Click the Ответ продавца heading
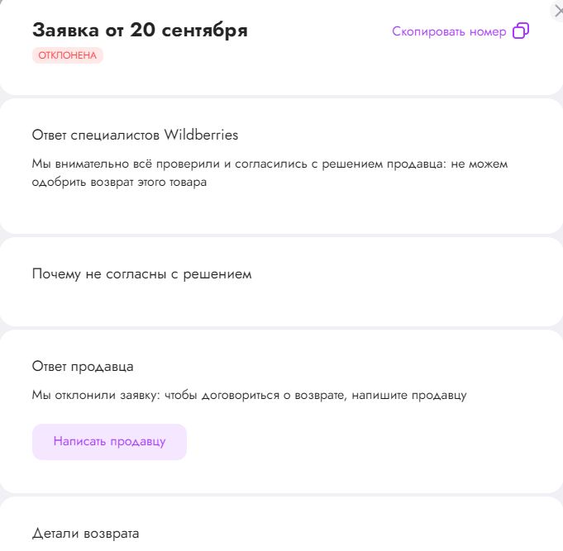 pos(83,366)
